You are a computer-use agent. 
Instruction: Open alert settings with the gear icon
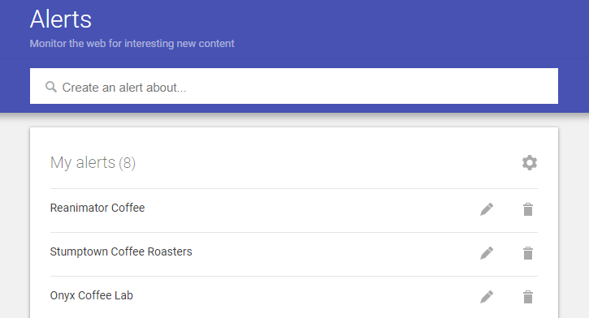click(529, 163)
